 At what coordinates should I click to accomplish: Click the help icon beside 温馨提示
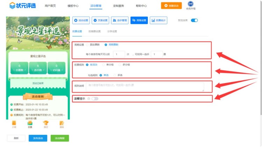coord(89,99)
